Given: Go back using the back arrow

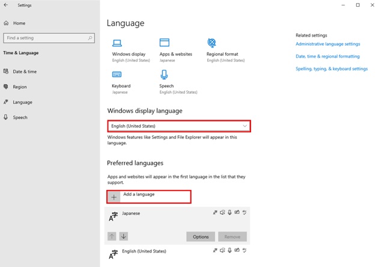Looking at the screenshot, I should click(6, 5).
